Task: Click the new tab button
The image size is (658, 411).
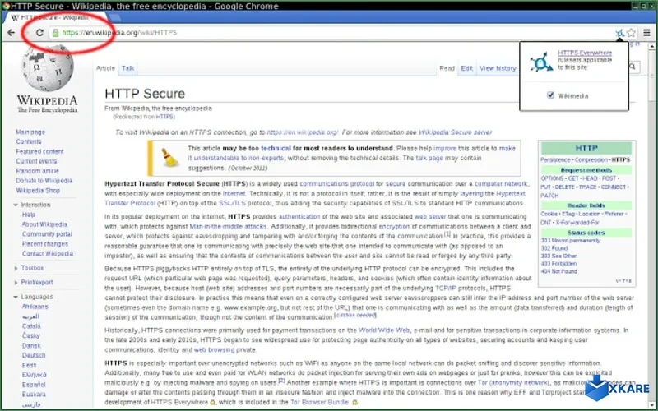Action: pyautogui.click(x=114, y=17)
